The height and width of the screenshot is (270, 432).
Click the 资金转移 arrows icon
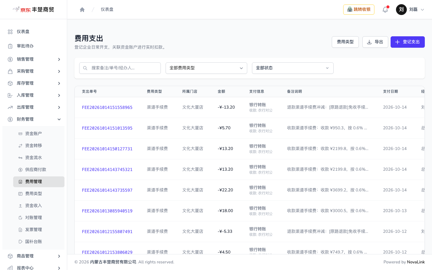coord(20,146)
